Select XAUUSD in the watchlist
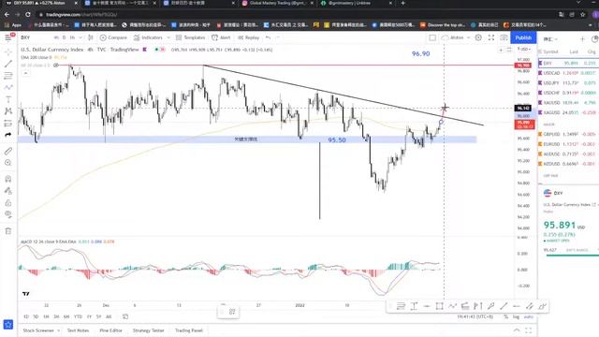The image size is (599, 337). pos(568,102)
